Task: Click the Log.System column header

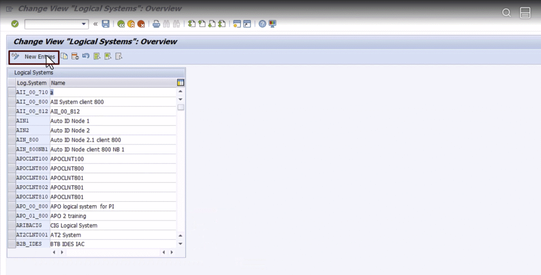Action: click(x=33, y=83)
